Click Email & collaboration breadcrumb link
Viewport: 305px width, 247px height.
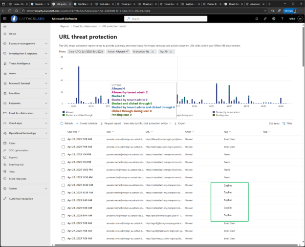click(85, 26)
